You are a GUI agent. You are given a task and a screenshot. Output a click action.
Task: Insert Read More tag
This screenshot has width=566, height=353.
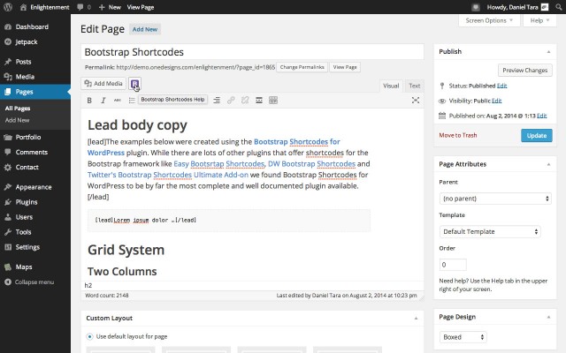[259, 101]
